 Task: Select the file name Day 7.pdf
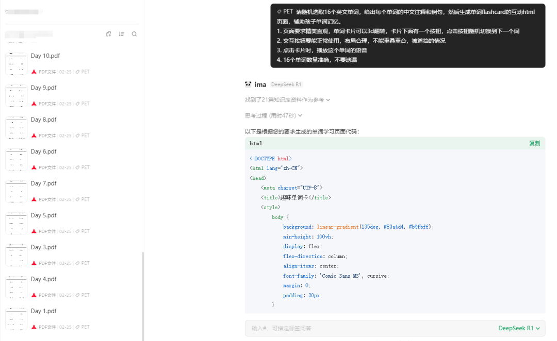[x=44, y=183]
